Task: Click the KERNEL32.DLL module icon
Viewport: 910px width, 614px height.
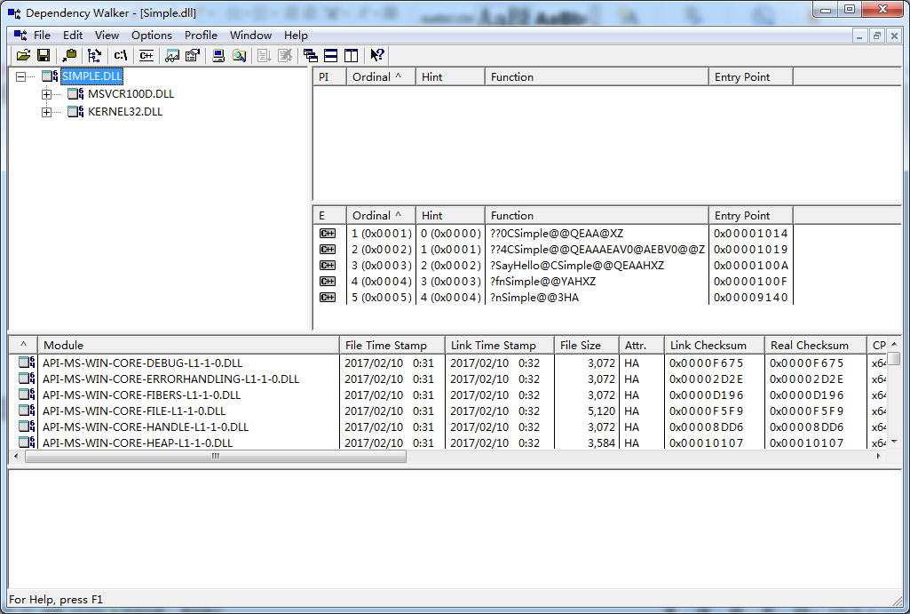Action: [x=75, y=112]
